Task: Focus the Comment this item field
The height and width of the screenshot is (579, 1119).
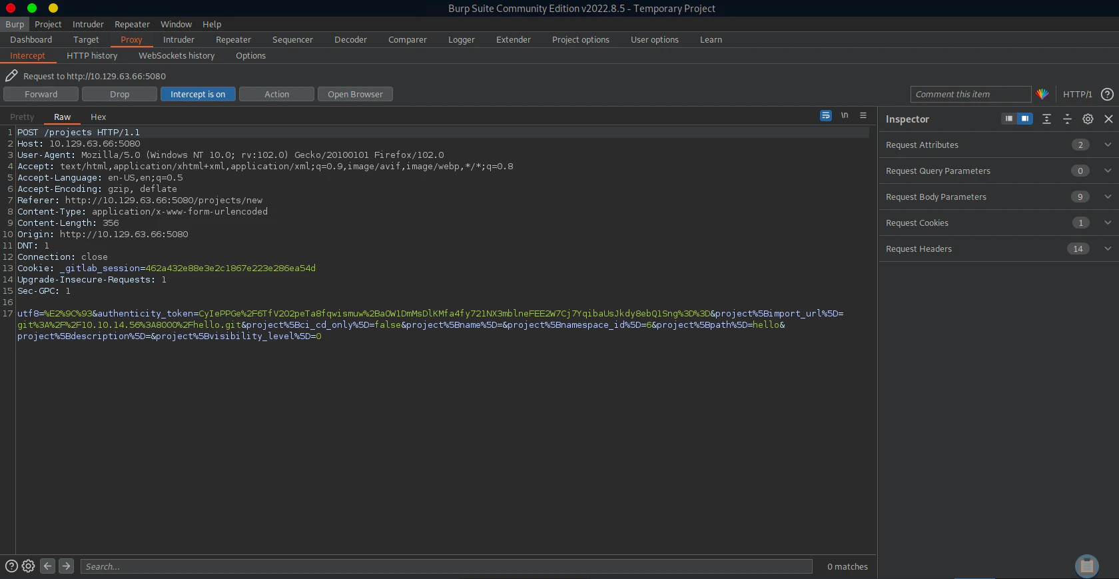Action: pos(970,94)
